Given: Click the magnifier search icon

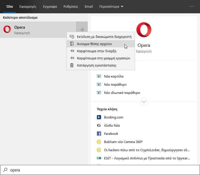Looking at the screenshot, I should (x=5, y=170).
